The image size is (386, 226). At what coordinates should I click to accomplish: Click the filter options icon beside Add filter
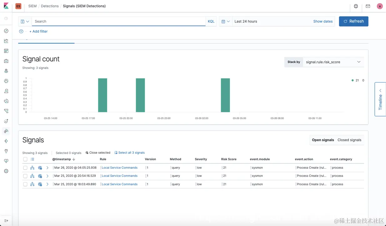(x=21, y=31)
